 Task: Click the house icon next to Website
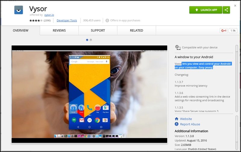click(x=177, y=119)
